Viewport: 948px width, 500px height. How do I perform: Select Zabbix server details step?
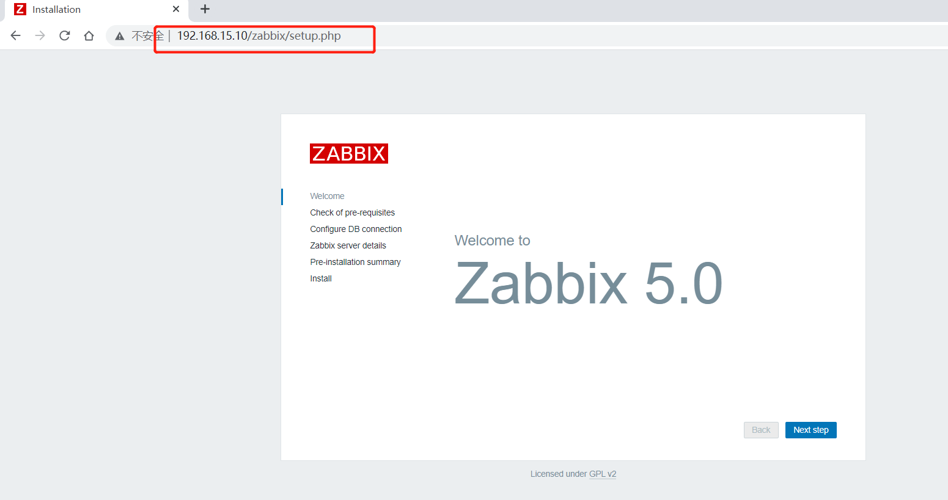click(348, 245)
